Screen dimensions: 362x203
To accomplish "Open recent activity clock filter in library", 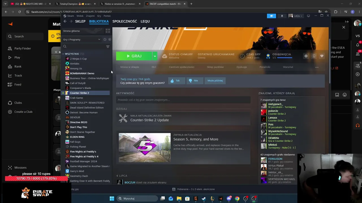I will (x=105, y=39).
